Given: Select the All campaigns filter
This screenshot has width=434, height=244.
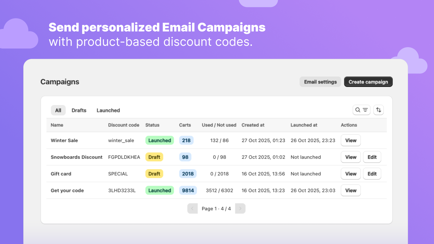Looking at the screenshot, I should (x=58, y=110).
